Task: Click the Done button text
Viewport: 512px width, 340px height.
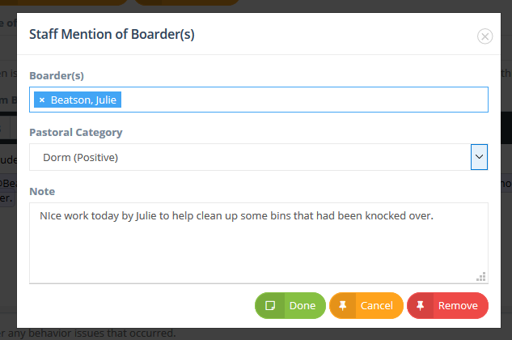Action: tap(303, 305)
